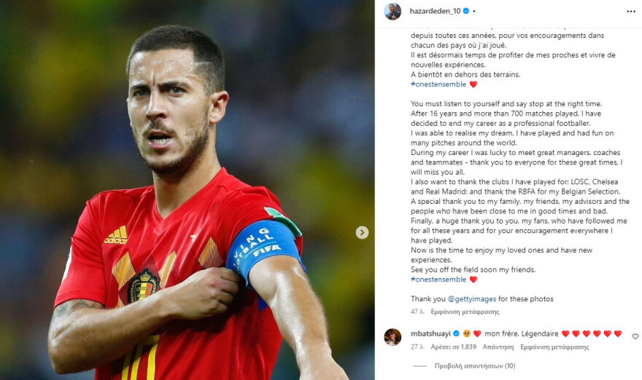Viewport: 642px width, 380px height.
Task: Open the first #onestensemble hashtag
Action: coord(438,84)
